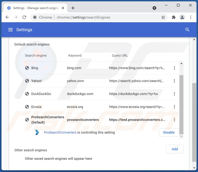This screenshot has height=172, width=198.
Task: Click the Chrome site info icon in address bar
Action: [35, 17]
